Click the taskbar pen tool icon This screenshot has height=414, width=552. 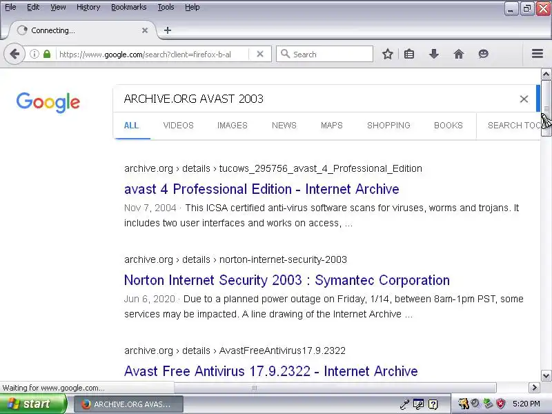404,404
